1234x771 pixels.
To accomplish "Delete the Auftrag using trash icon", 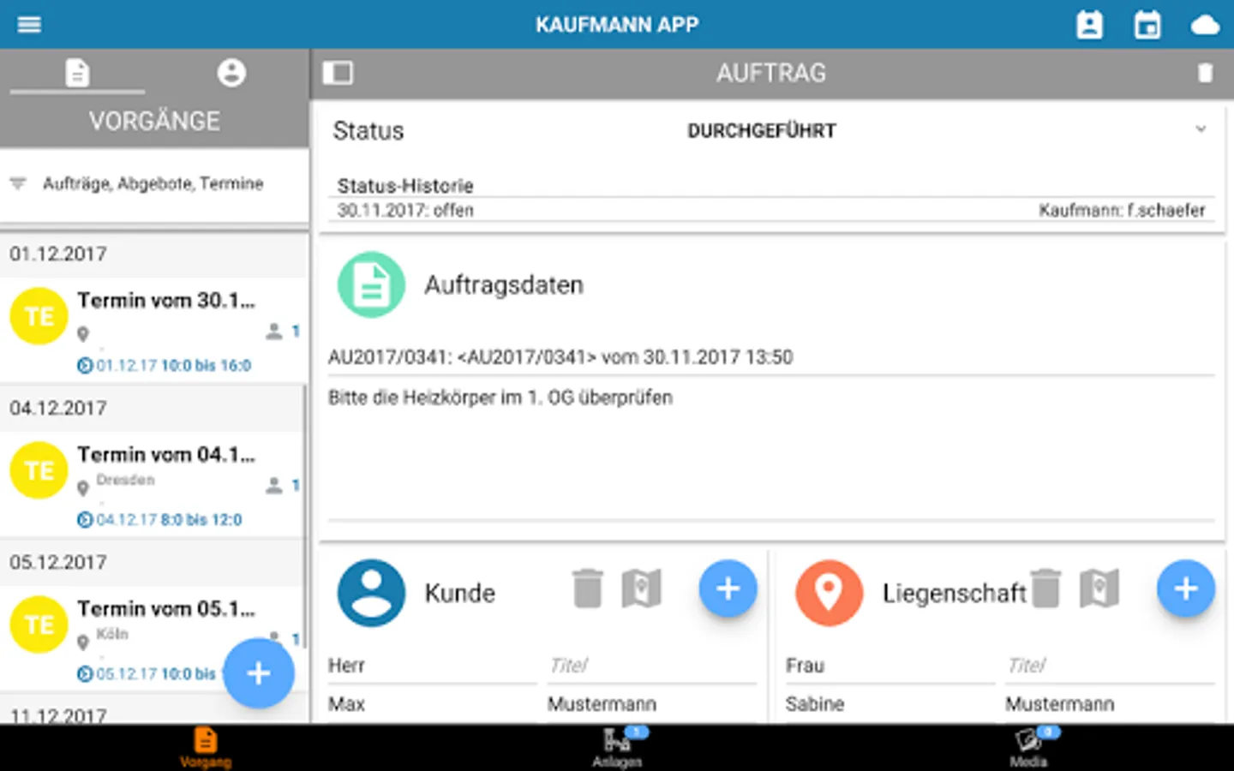I will click(x=1205, y=73).
